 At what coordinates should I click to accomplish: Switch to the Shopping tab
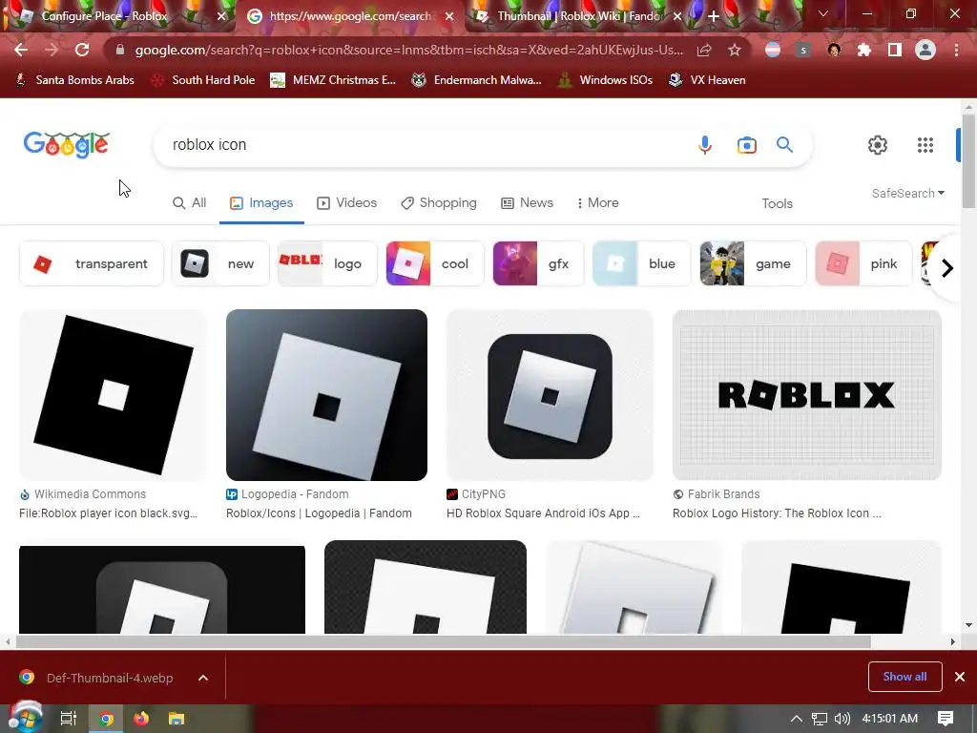(439, 202)
